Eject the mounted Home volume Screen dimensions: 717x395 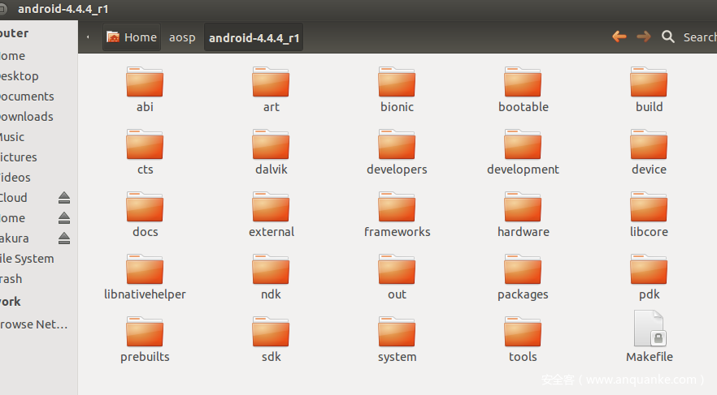(63, 218)
